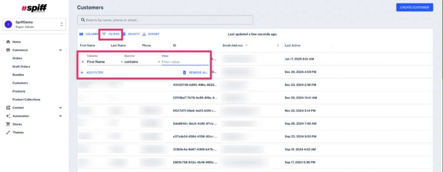This screenshot has width=443, height=172.
Task: Click the Add Filter button
Action: (x=92, y=73)
